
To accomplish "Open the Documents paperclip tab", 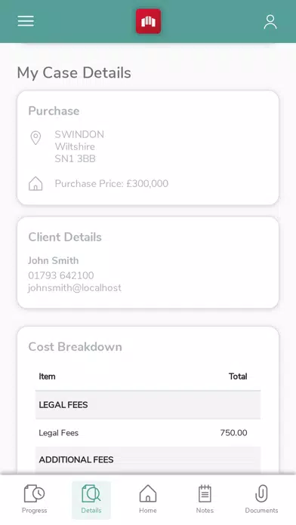I will point(261,499).
